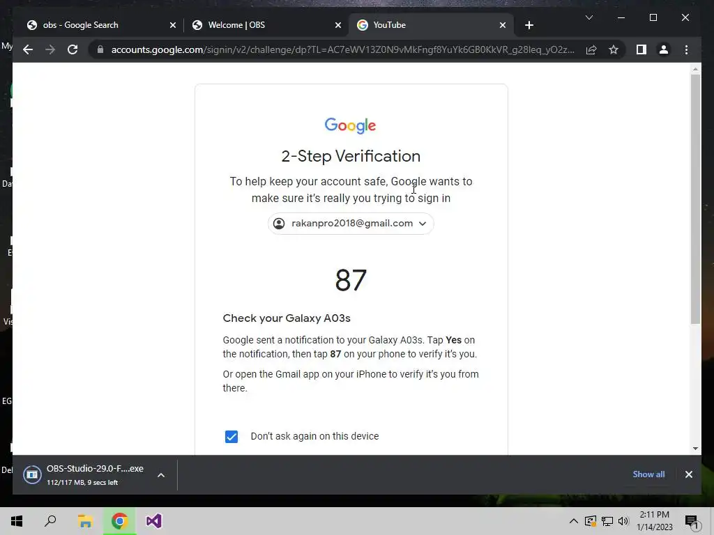Screen dimensions: 714x535
Task: Close the downloads bar
Action: tap(688, 474)
